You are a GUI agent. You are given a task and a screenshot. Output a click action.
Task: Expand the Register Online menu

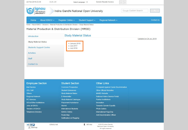(x=66, y=20)
